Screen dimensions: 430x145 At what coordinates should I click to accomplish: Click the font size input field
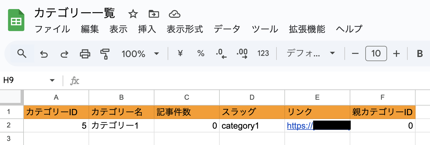(376, 53)
